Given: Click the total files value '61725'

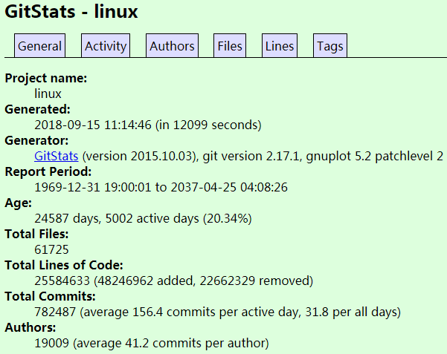Looking at the screenshot, I should [51, 249].
